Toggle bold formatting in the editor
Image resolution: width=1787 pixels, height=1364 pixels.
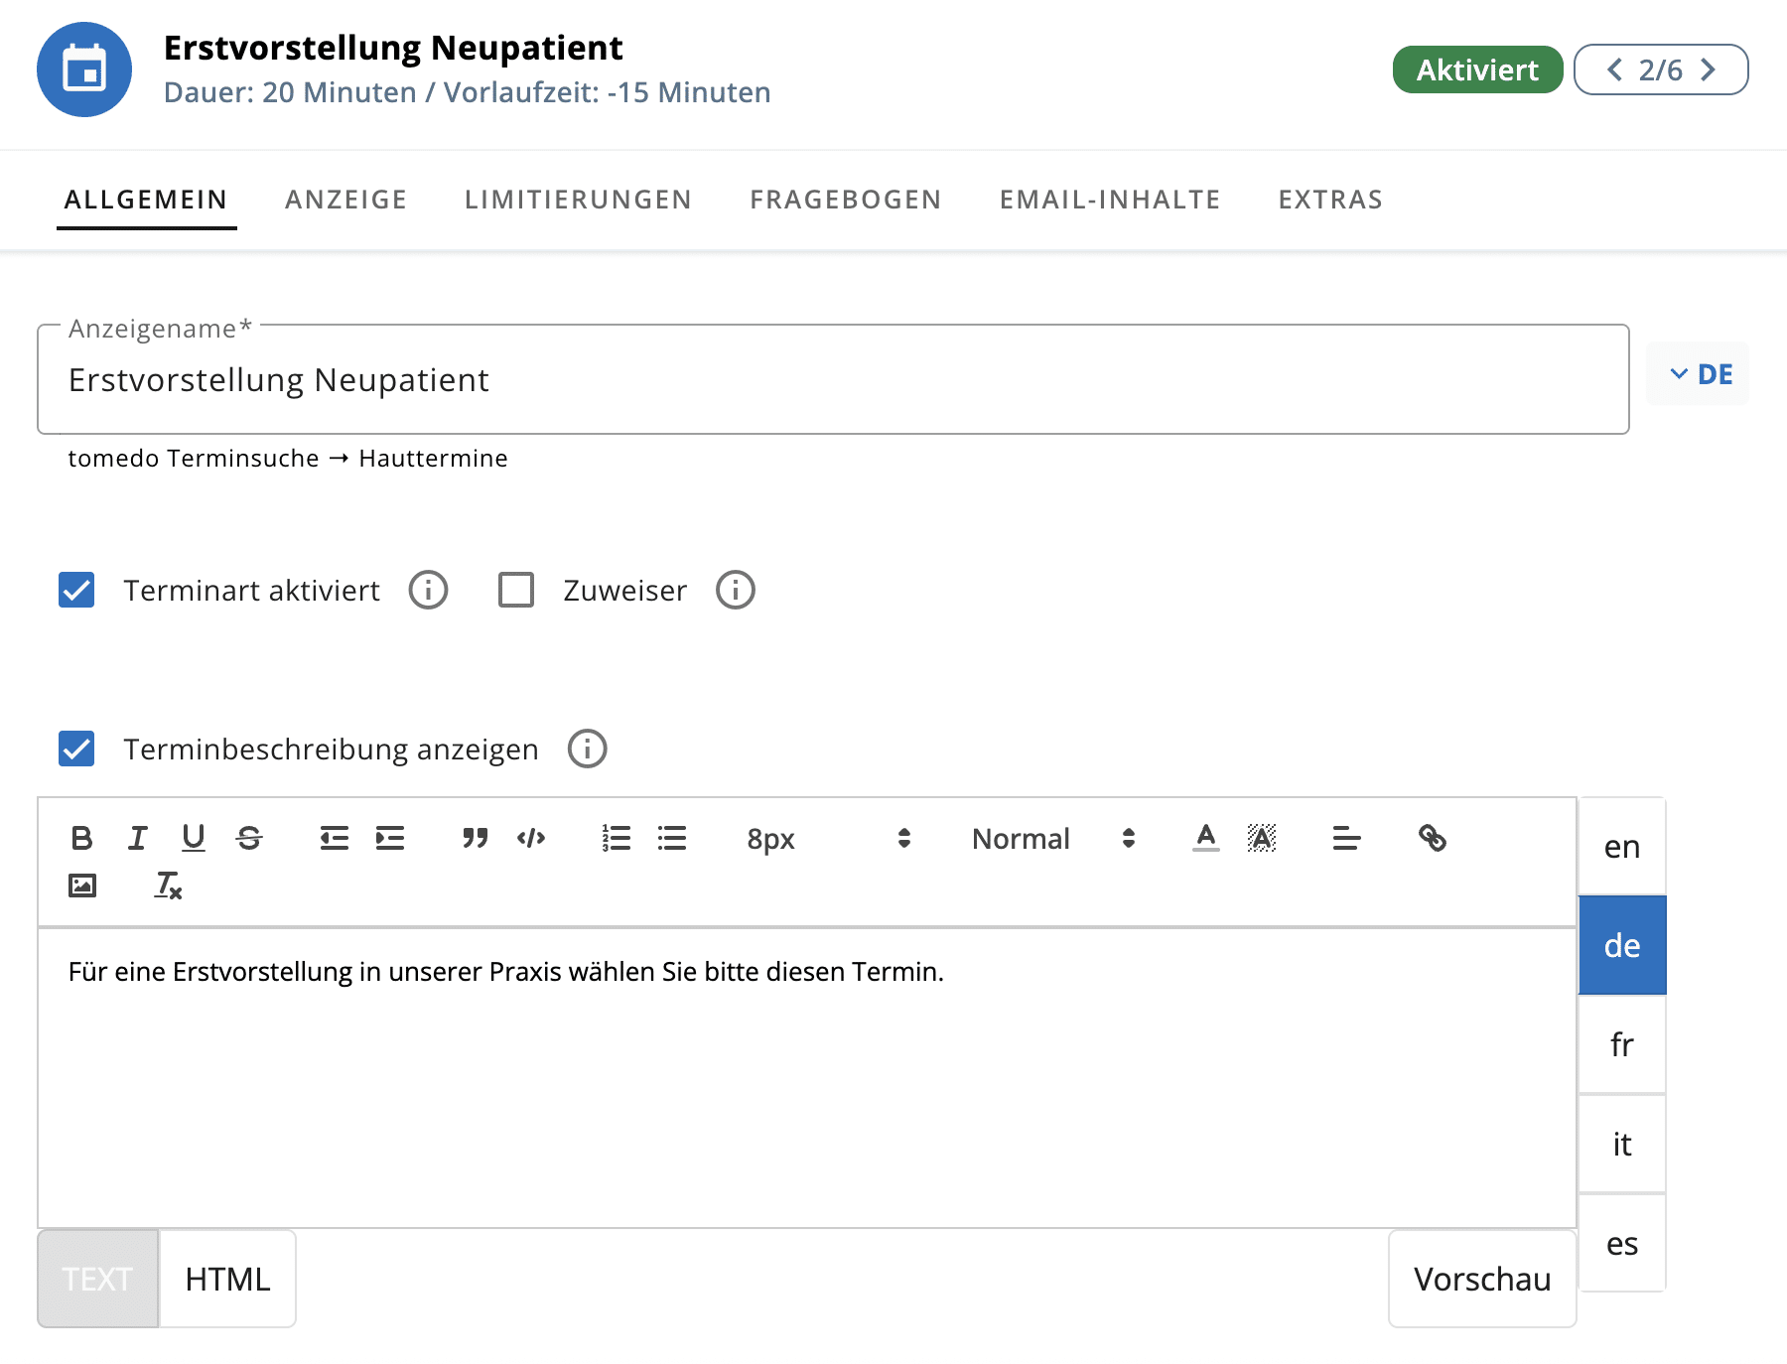[x=81, y=839]
